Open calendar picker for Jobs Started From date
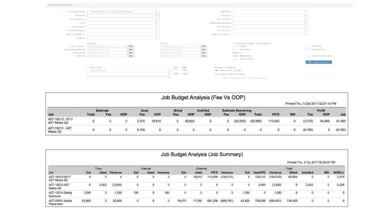392x214 pixels. click(131, 50)
